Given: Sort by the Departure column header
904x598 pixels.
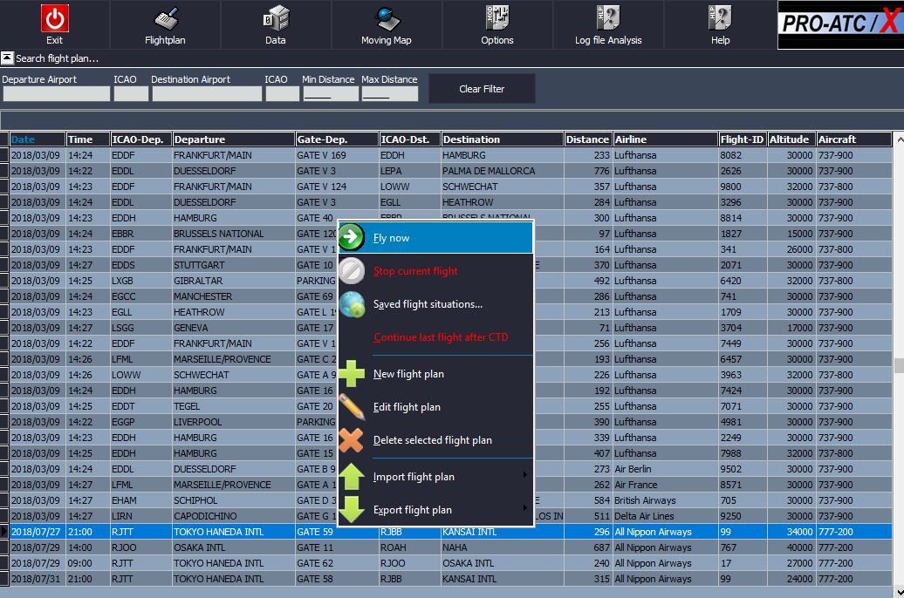Looking at the screenshot, I should click(x=234, y=139).
